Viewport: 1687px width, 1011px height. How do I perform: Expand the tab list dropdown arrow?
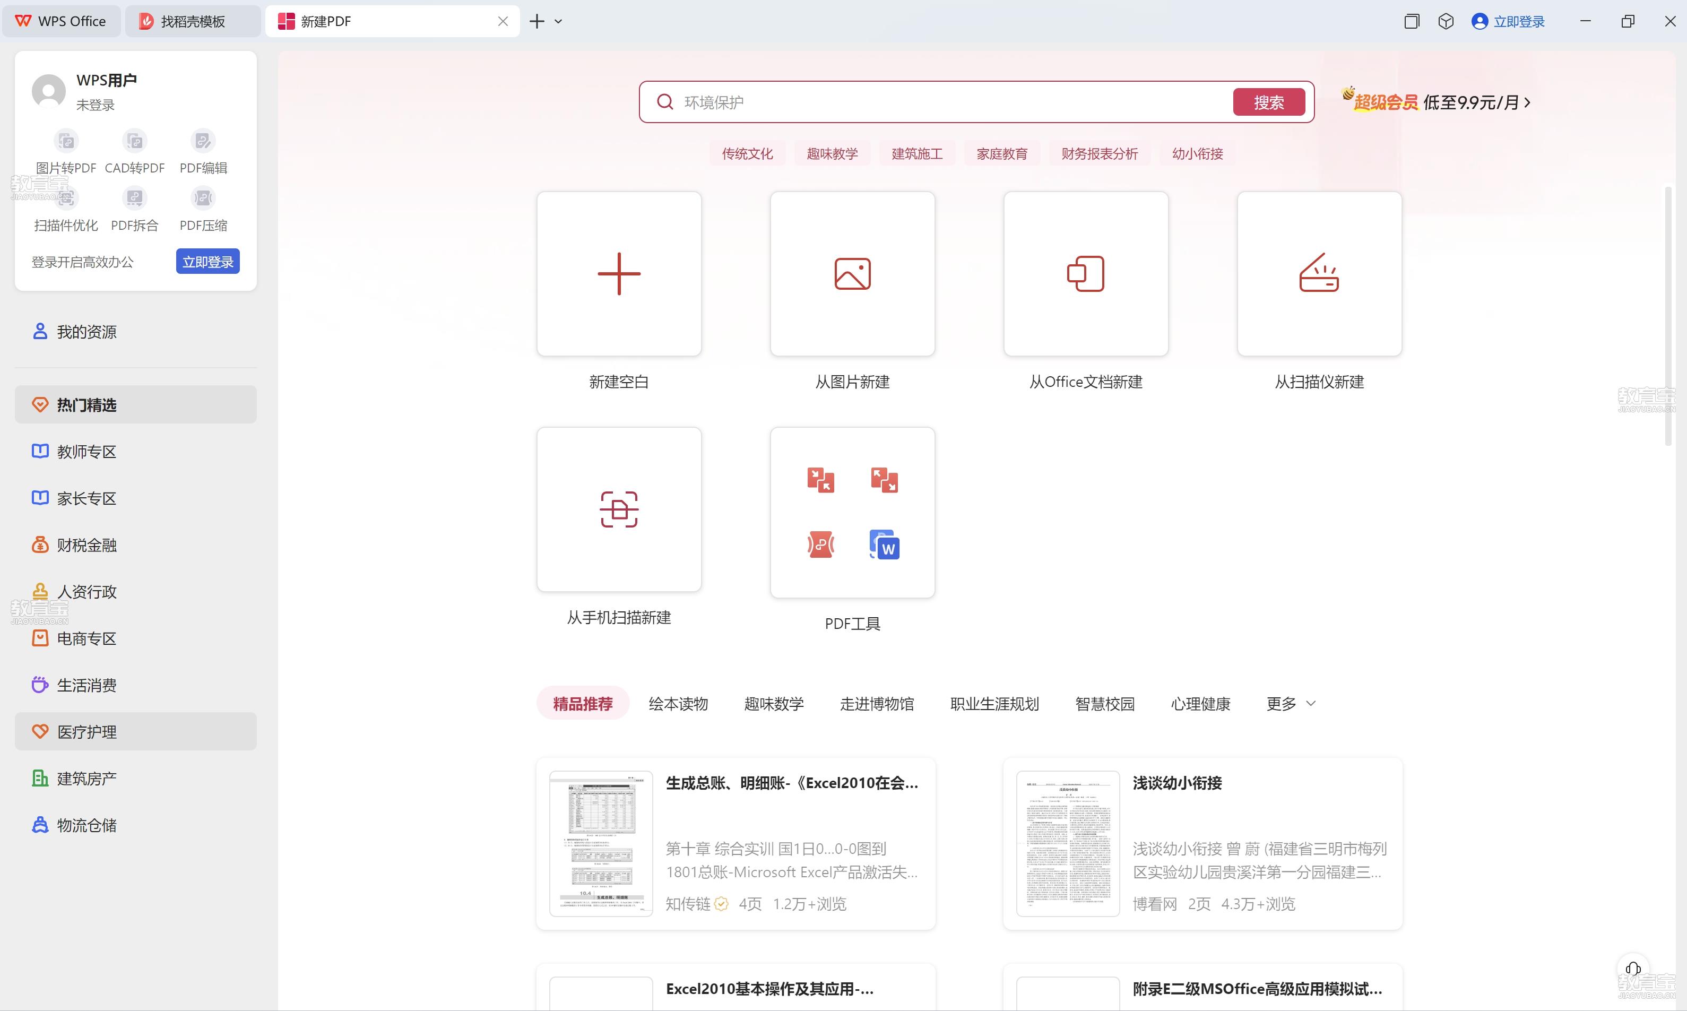pos(558,21)
